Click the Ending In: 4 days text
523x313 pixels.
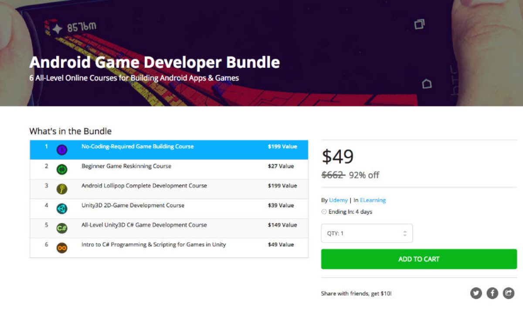click(x=350, y=212)
